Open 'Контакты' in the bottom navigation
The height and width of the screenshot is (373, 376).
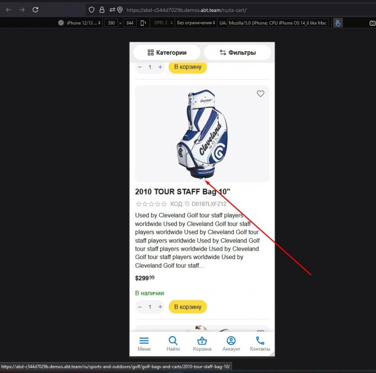pyautogui.click(x=260, y=344)
